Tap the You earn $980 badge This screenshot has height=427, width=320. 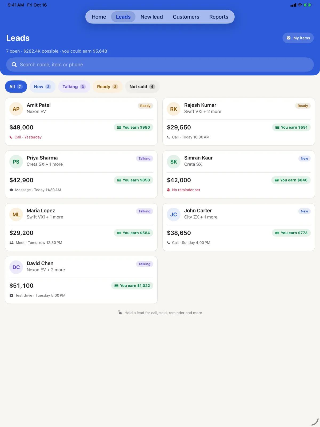133,127
